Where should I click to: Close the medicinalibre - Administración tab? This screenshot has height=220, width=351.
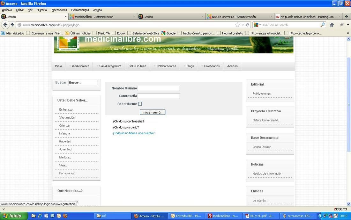coord(134,17)
